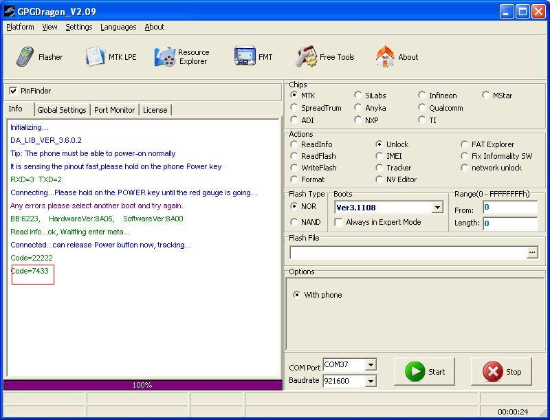
Task: Pick the Infineon chip radio button
Action: pos(421,95)
